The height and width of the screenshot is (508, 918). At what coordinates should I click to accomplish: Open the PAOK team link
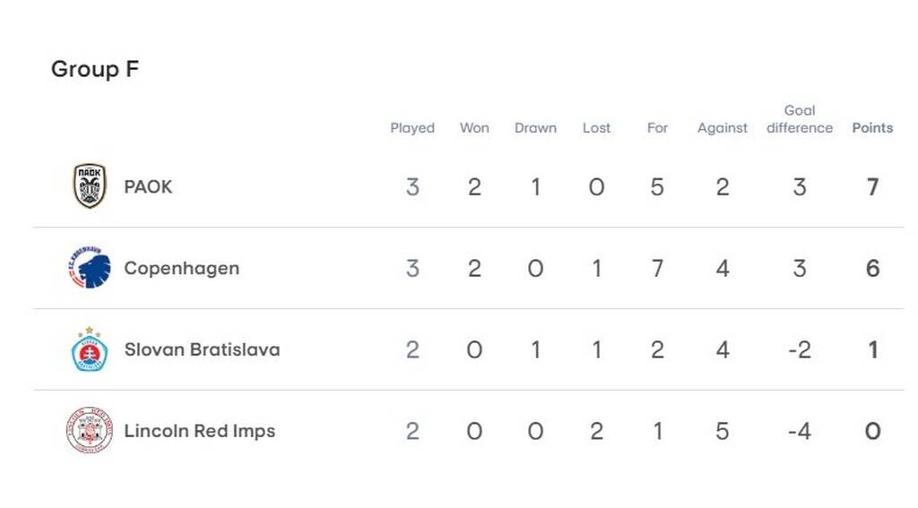[x=148, y=187]
